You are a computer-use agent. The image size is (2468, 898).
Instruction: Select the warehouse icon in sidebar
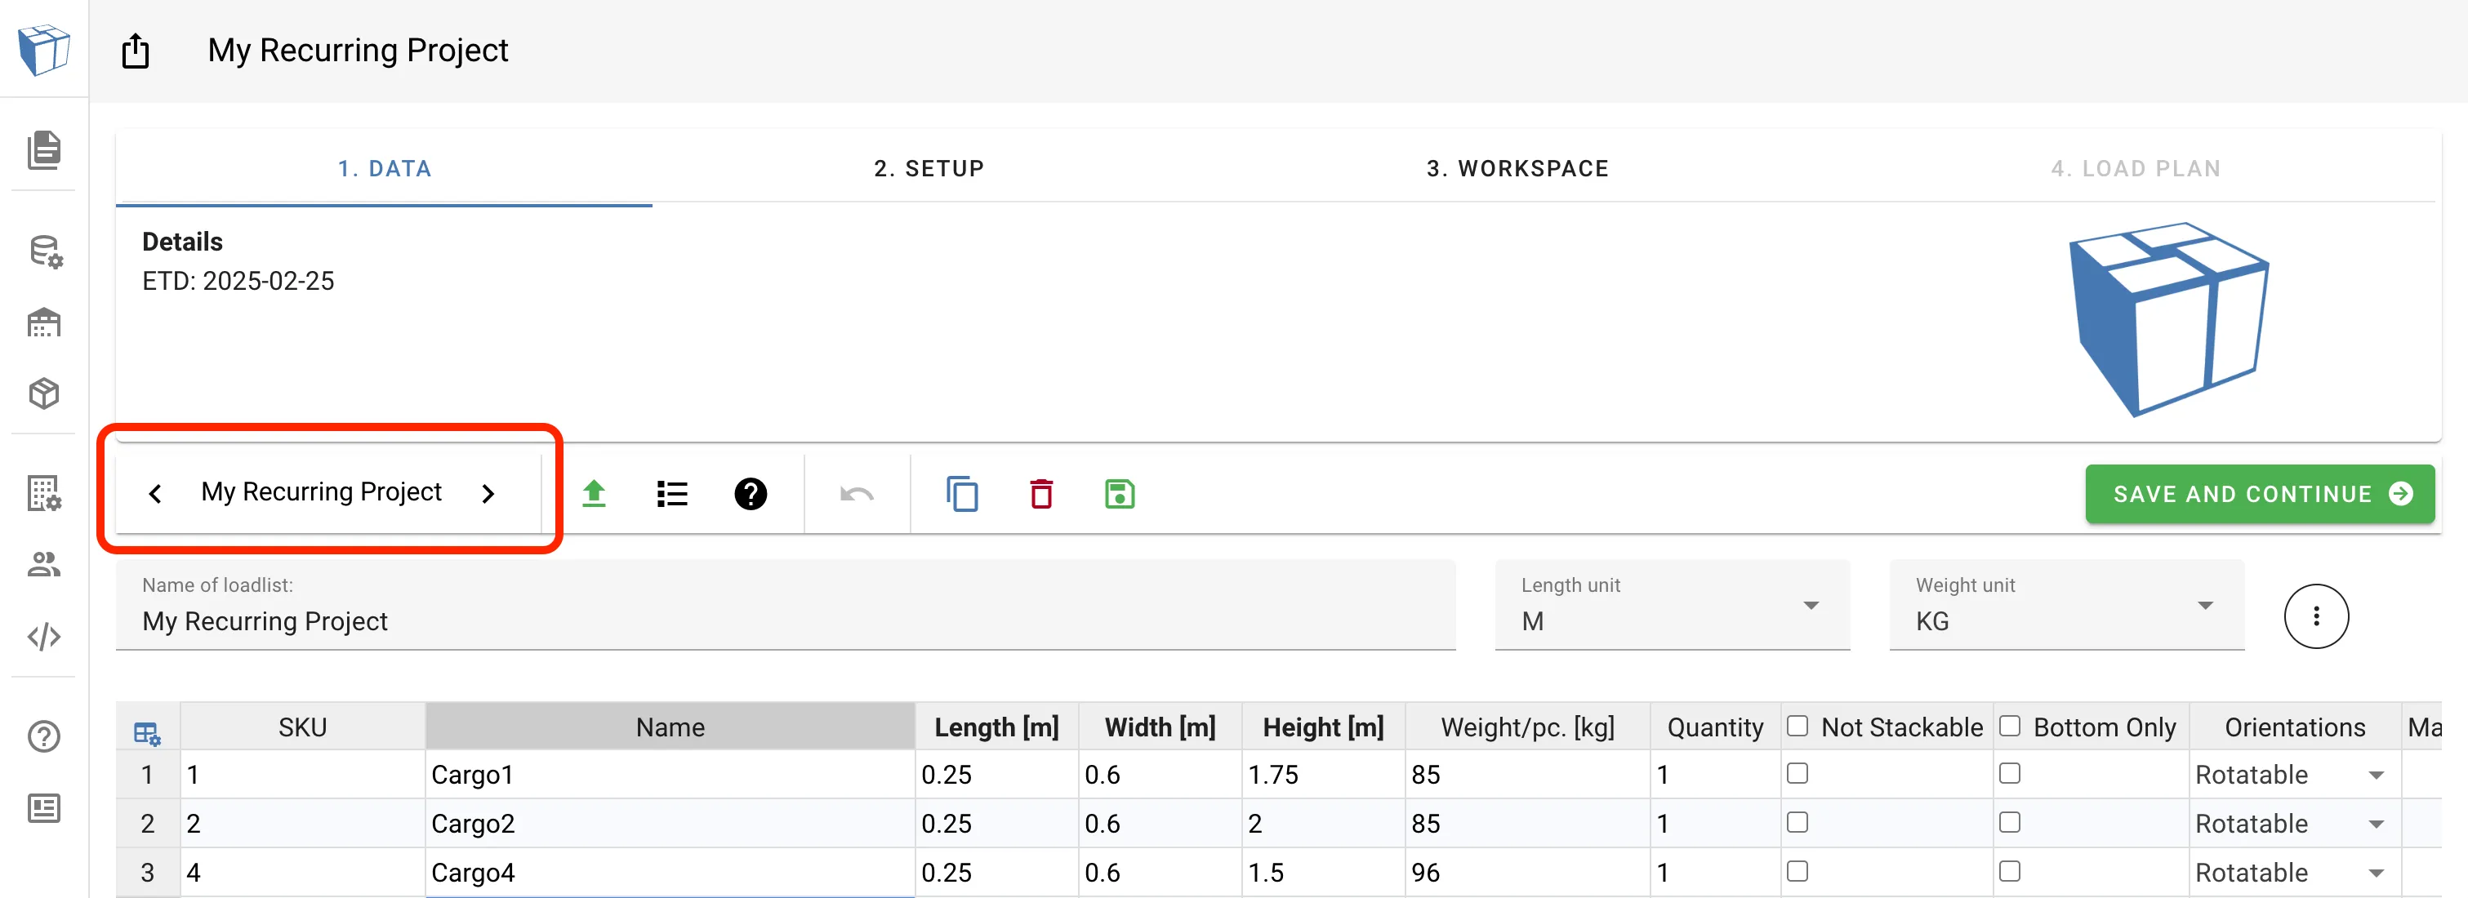[43, 322]
